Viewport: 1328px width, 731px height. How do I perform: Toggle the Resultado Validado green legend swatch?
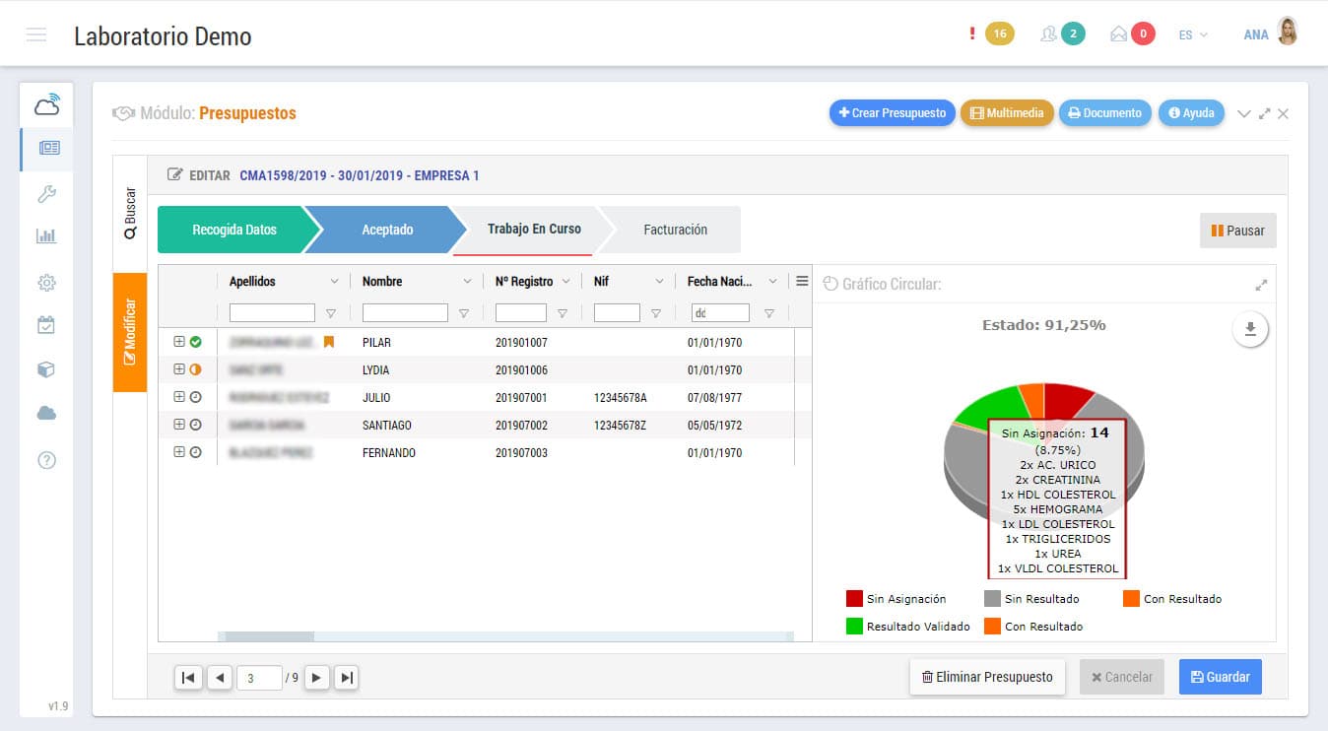tap(854, 627)
